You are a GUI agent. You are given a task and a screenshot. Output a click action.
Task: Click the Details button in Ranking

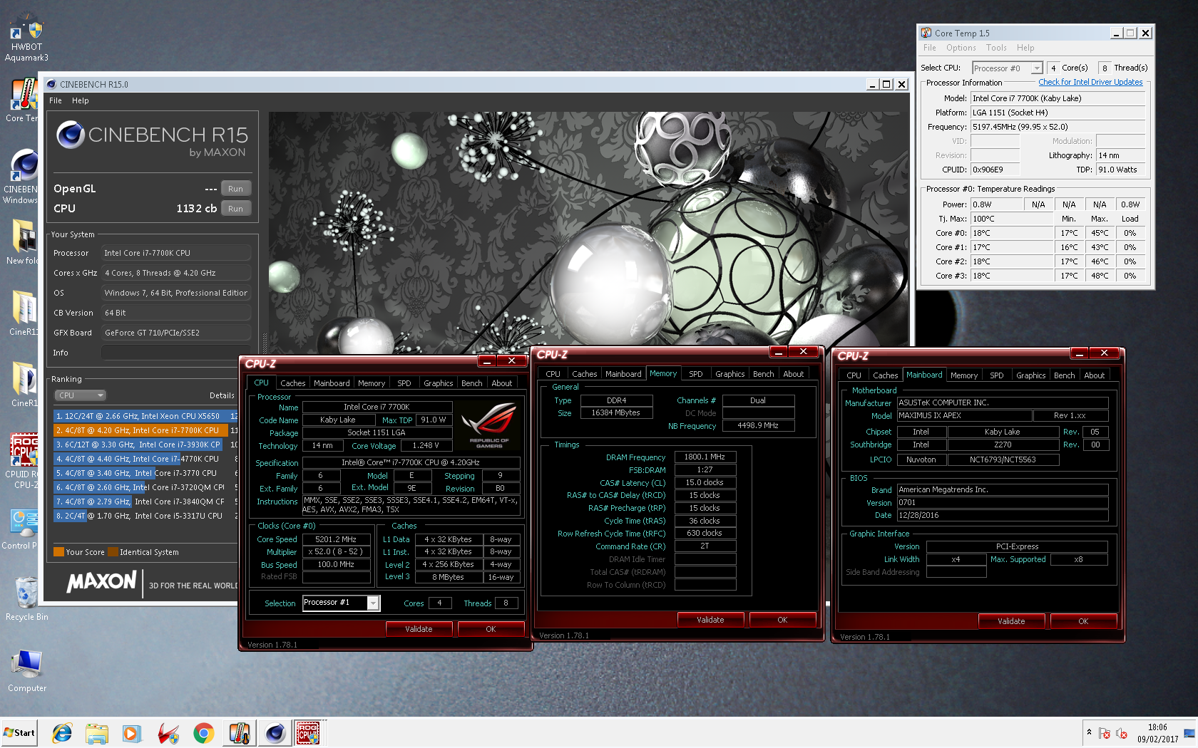click(222, 395)
